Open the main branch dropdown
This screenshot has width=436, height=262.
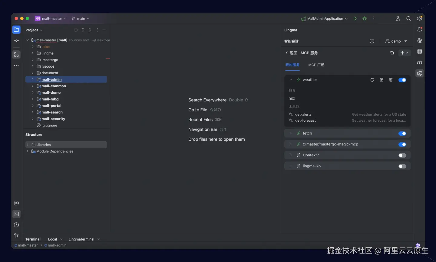pos(80,18)
